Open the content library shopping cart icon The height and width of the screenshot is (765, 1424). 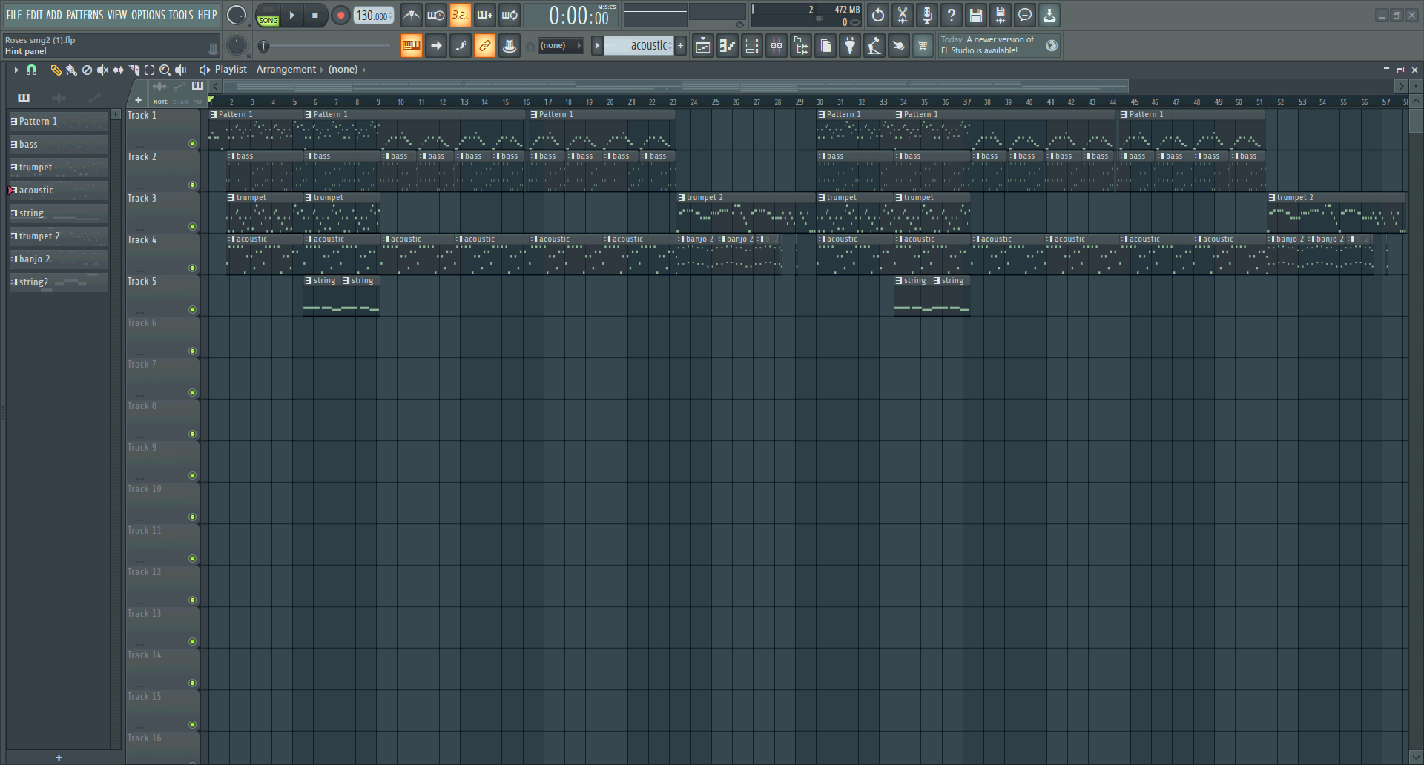point(923,46)
